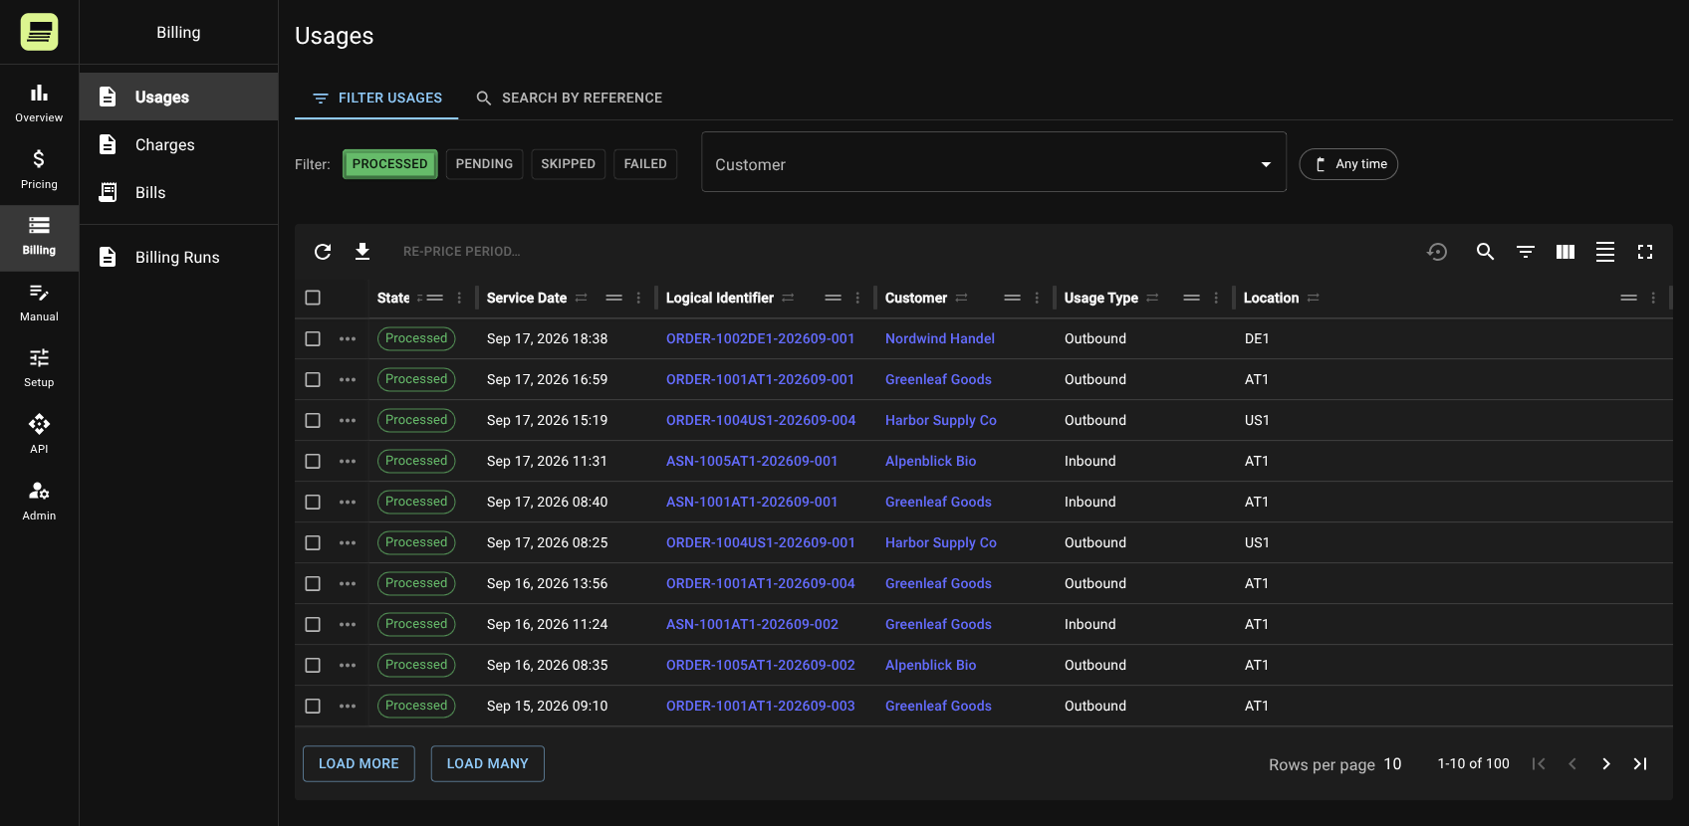This screenshot has height=826, width=1689.
Task: Toggle the PROCESSED filter chip
Action: click(x=389, y=164)
